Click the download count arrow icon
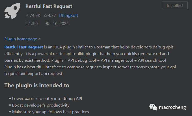 point(27,16)
